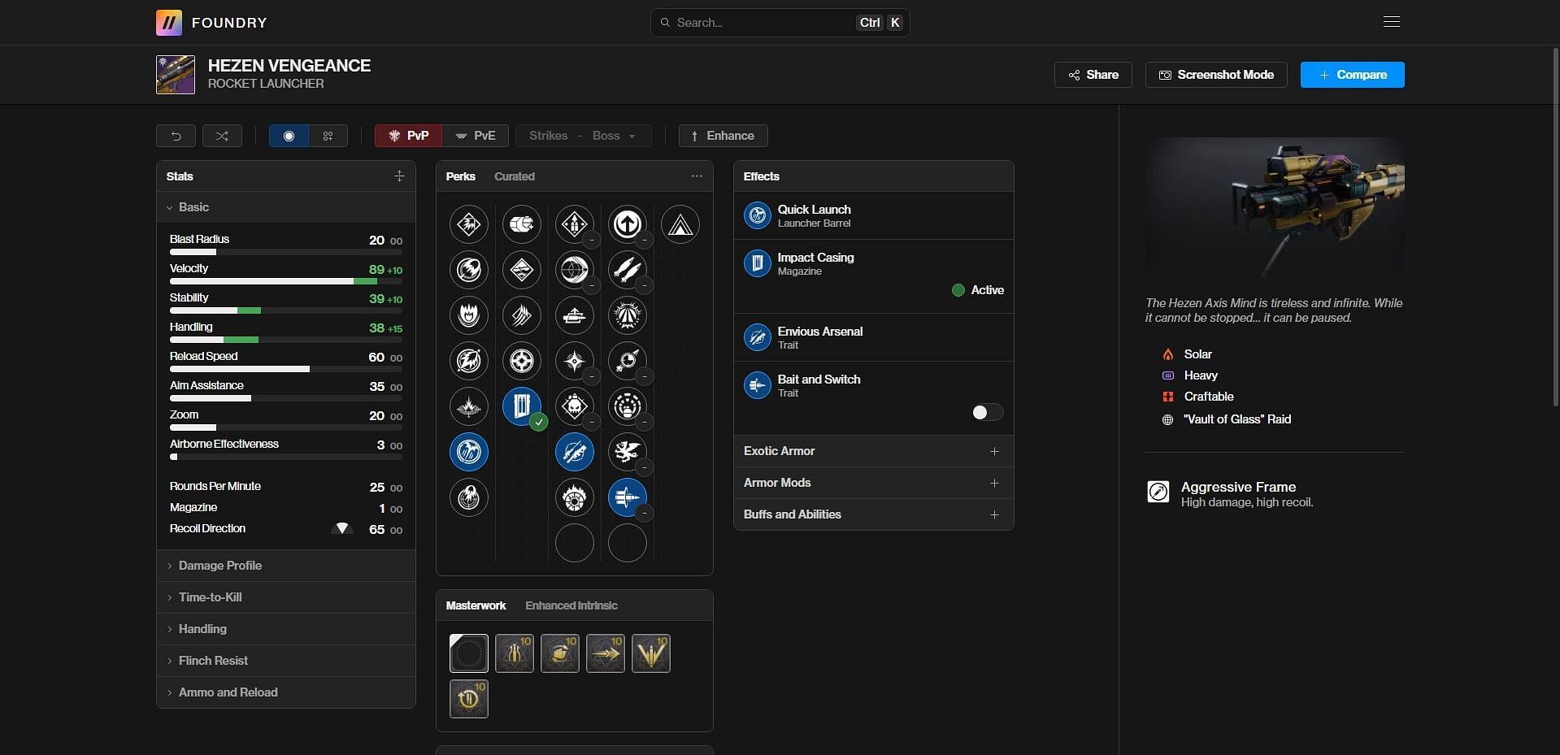The width and height of the screenshot is (1560, 755).
Task: Click the Envious Arsenal icon in Effects
Action: [x=758, y=337]
